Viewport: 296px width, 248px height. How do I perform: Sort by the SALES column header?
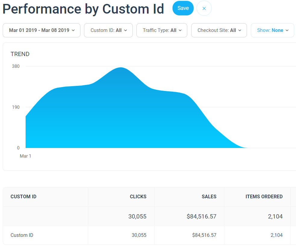(209, 196)
